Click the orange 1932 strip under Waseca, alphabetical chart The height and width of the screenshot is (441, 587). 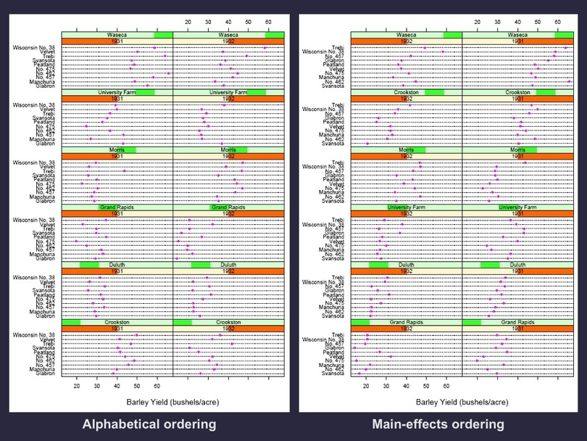(x=228, y=41)
